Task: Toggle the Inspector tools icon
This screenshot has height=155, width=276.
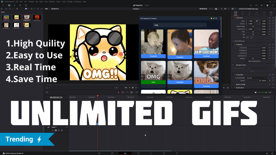Action: click(x=267, y=5)
